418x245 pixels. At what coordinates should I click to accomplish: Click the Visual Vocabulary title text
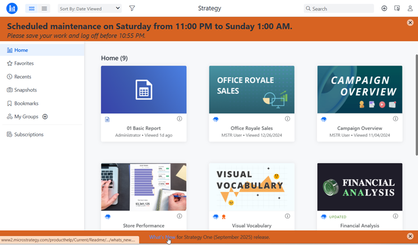[x=252, y=225]
